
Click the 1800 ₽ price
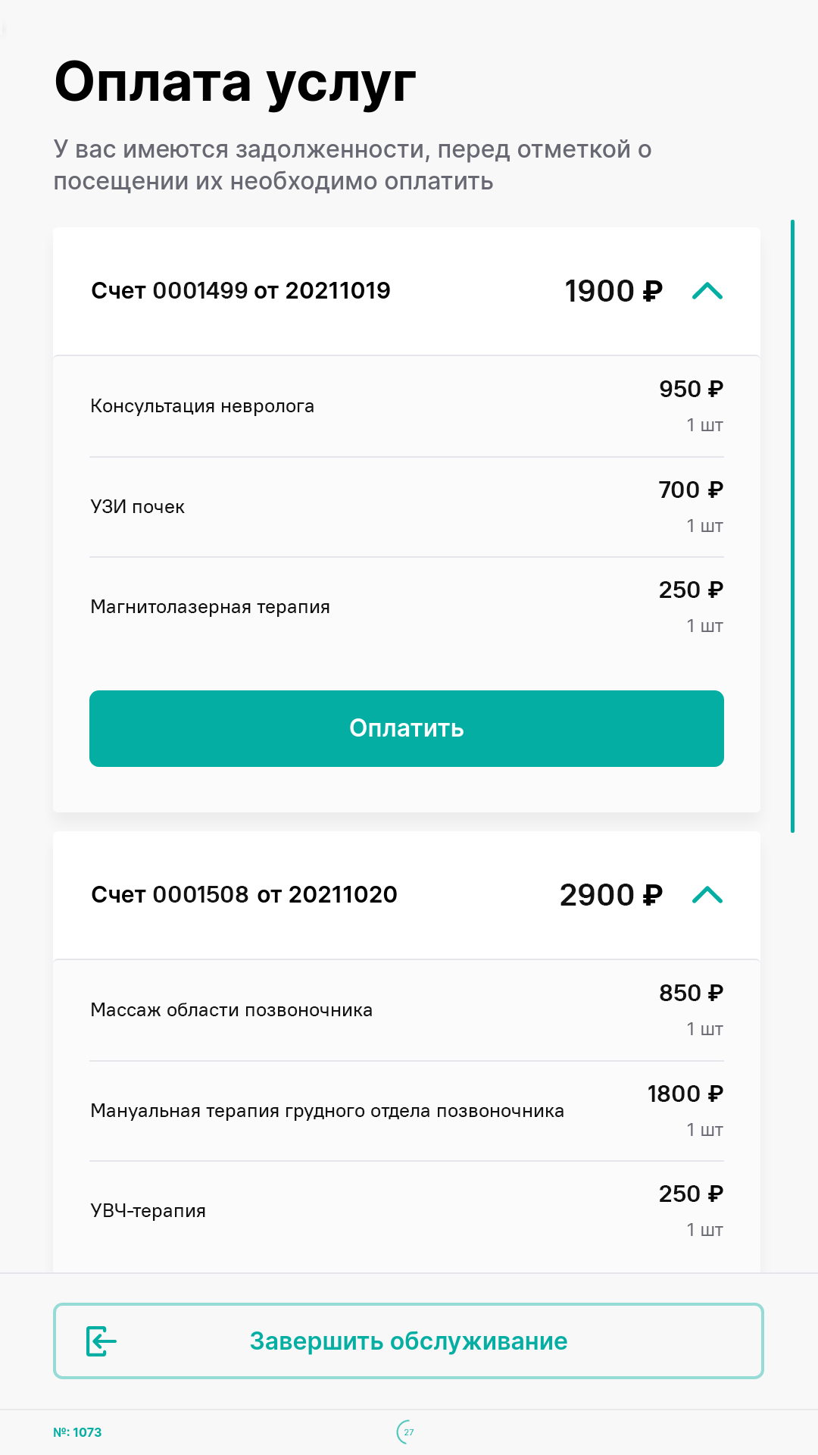pyautogui.click(x=685, y=1094)
